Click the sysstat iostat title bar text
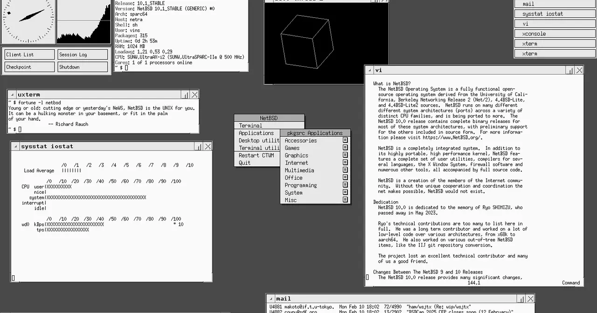Image resolution: width=597 pixels, height=313 pixels. pyautogui.click(x=47, y=146)
